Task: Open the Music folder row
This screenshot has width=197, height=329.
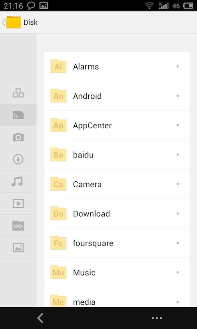Action: point(117,272)
